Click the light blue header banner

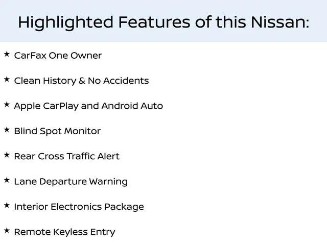pyautogui.click(x=163, y=21)
